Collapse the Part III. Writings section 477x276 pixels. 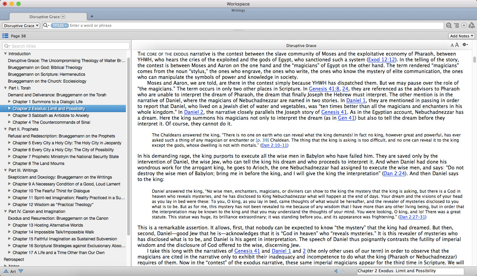pyautogui.click(x=5, y=170)
